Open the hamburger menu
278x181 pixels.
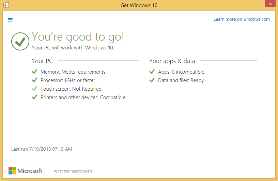coord(10,20)
